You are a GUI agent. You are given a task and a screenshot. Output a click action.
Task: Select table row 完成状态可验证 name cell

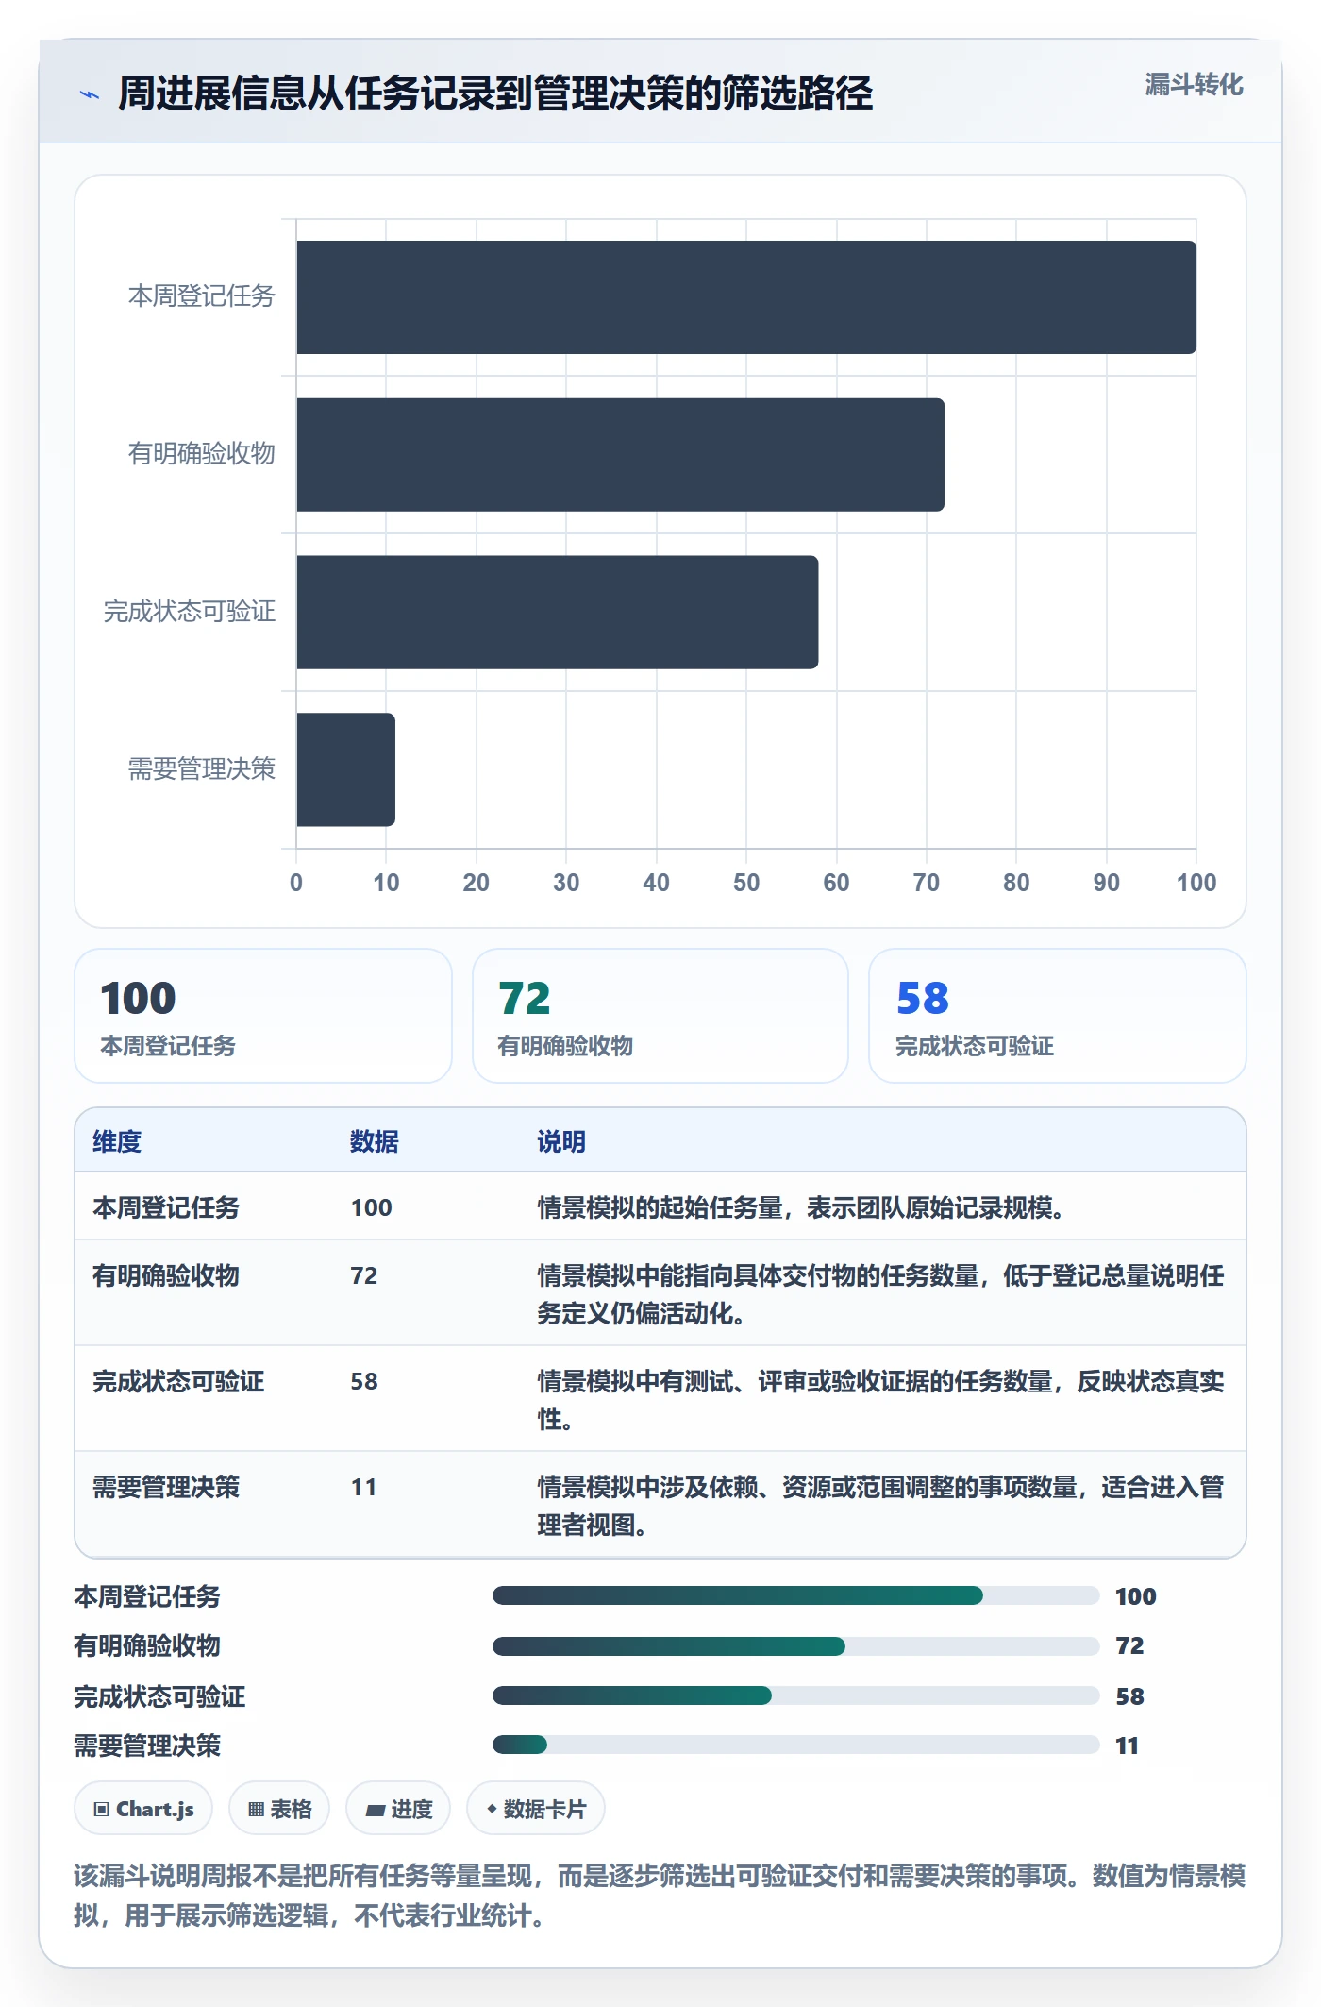coord(178,1381)
